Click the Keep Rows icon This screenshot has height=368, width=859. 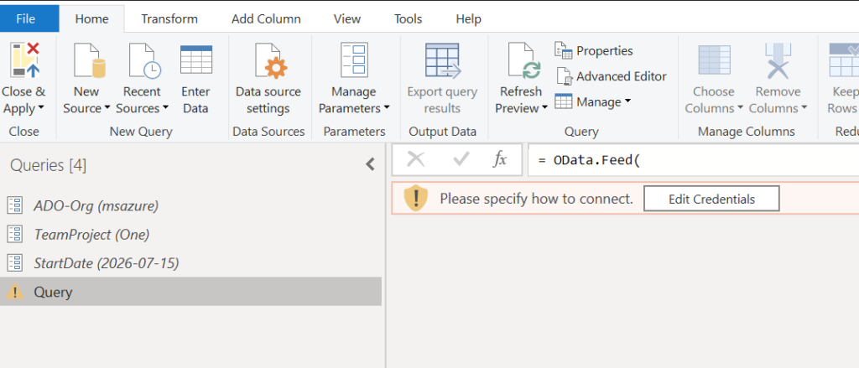click(x=844, y=60)
